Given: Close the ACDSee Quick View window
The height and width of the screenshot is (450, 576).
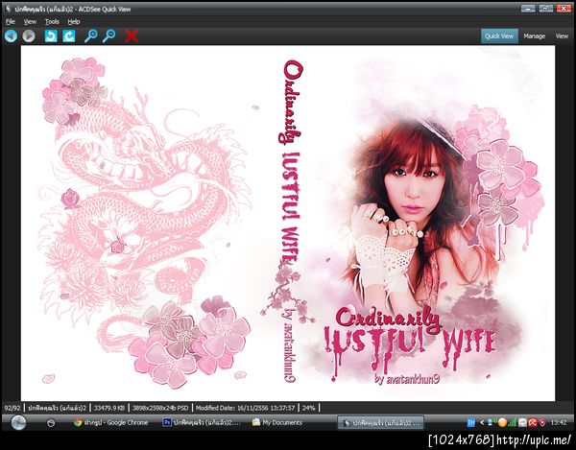Looking at the screenshot, I should 564,9.
